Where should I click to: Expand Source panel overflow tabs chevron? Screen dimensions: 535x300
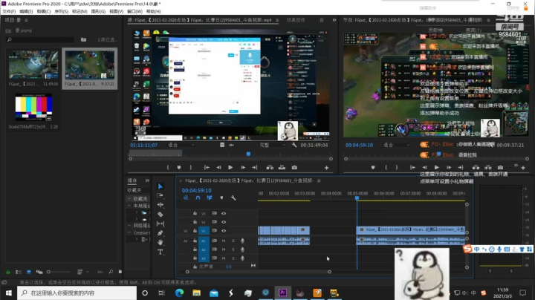point(334,20)
